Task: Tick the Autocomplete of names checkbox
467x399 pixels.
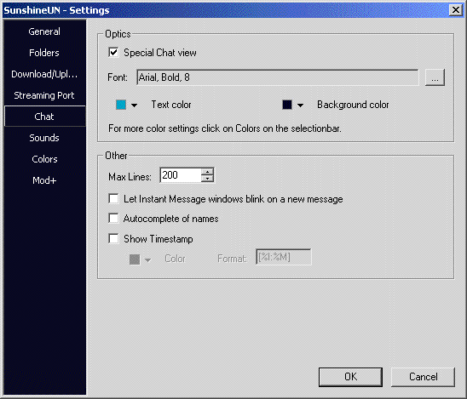Action: coord(113,219)
